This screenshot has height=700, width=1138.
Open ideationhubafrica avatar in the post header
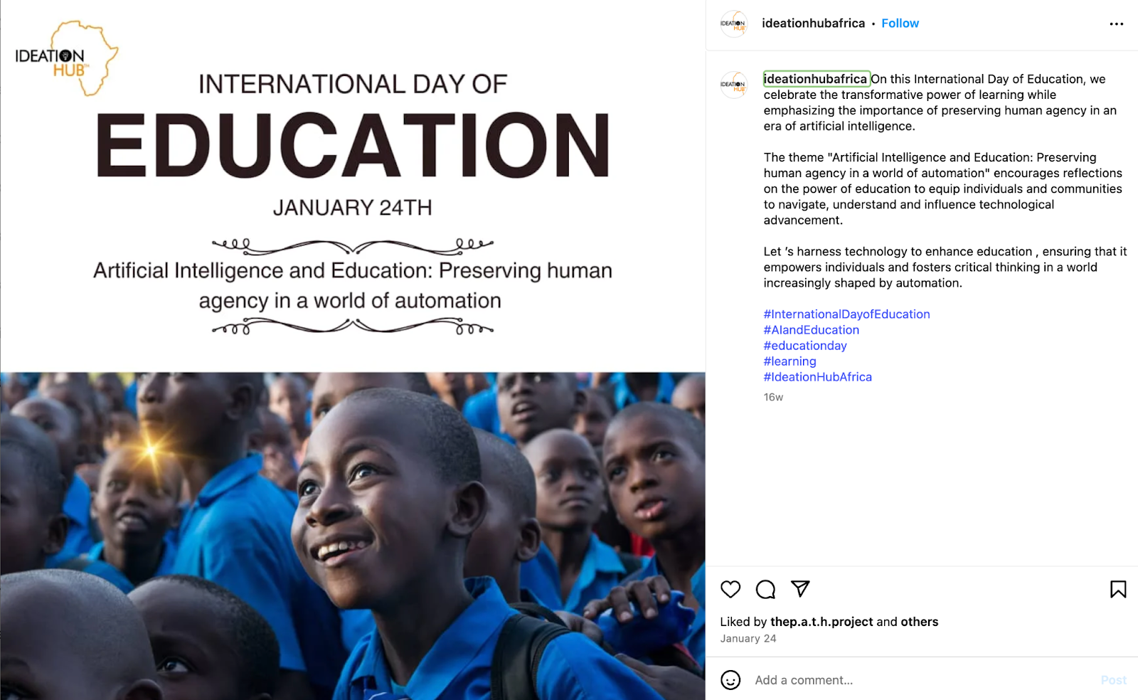tap(733, 24)
